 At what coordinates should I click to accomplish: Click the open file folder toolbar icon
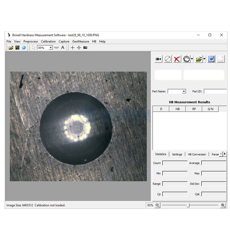(11, 47)
